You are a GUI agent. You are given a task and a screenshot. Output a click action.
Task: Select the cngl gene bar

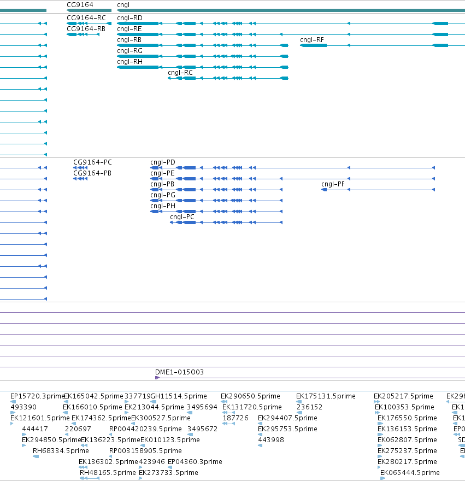pos(291,10)
